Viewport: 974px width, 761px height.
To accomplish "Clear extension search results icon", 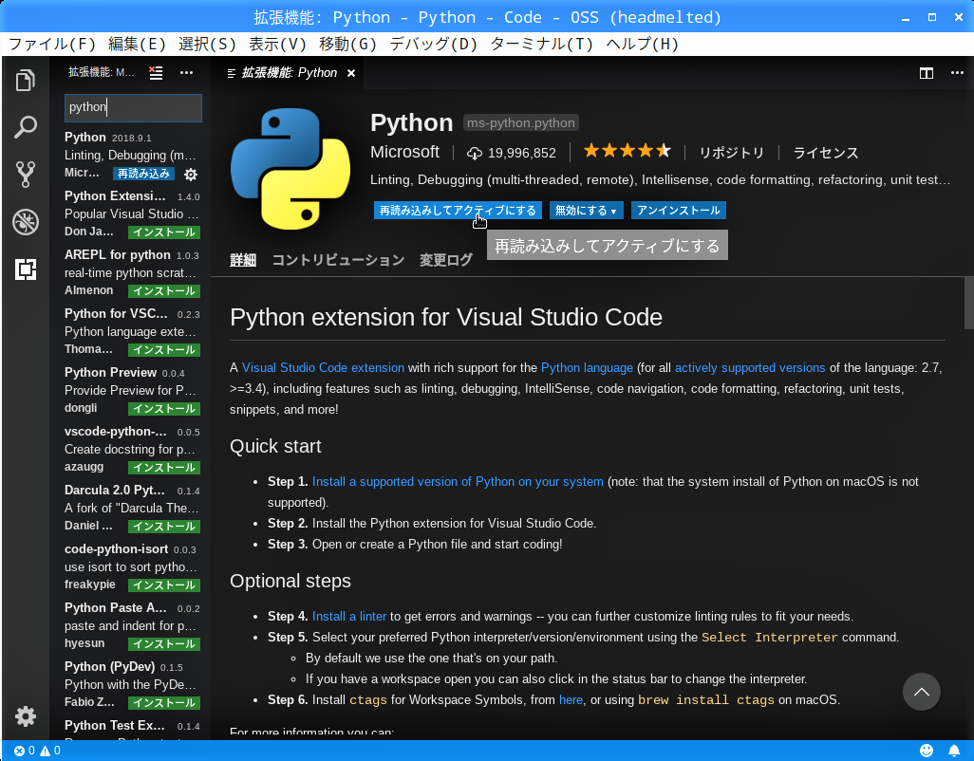I will point(156,73).
